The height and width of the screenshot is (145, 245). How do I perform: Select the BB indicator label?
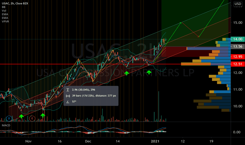[4, 7]
